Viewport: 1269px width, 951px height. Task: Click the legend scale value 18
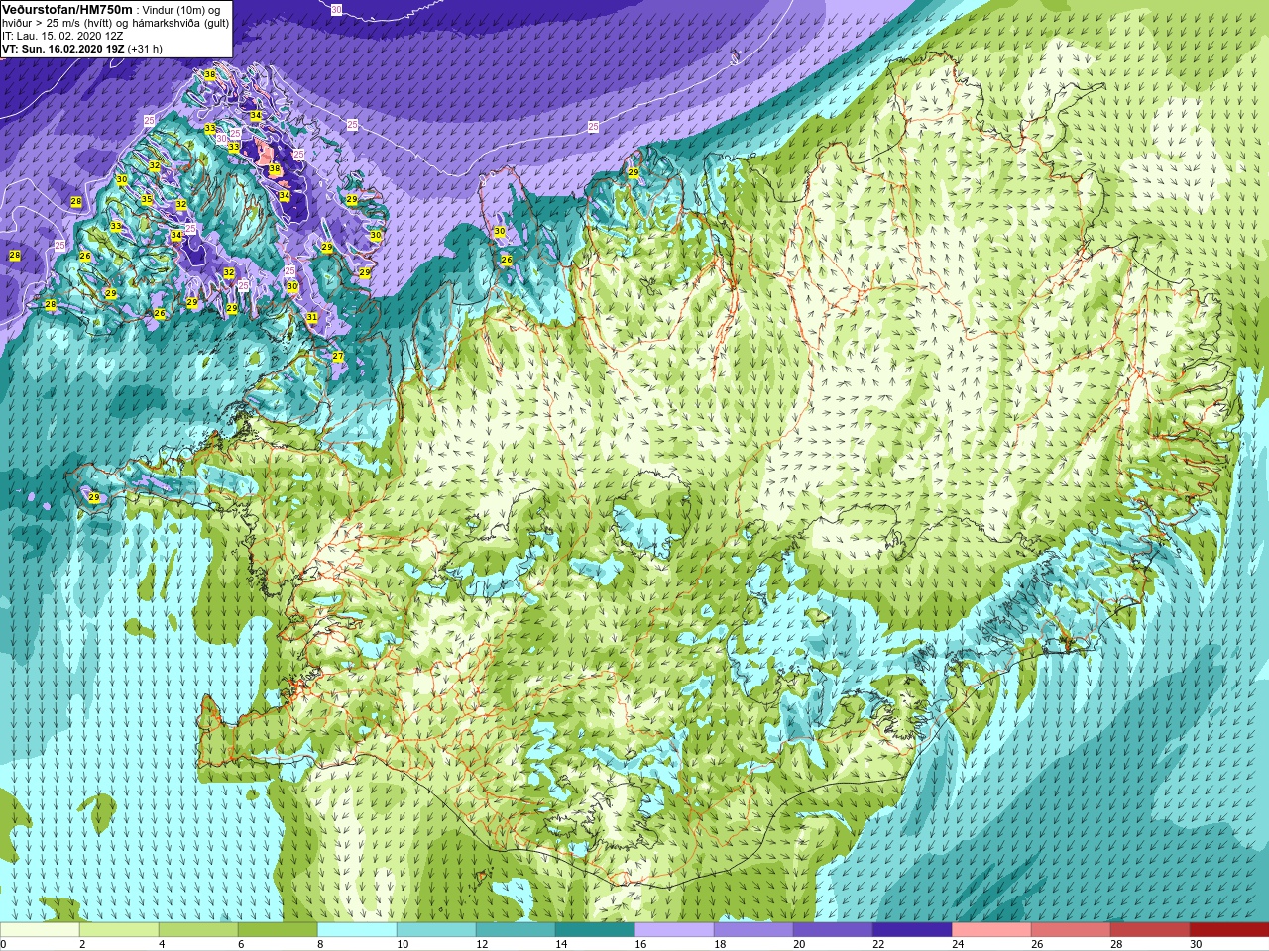[721, 944]
